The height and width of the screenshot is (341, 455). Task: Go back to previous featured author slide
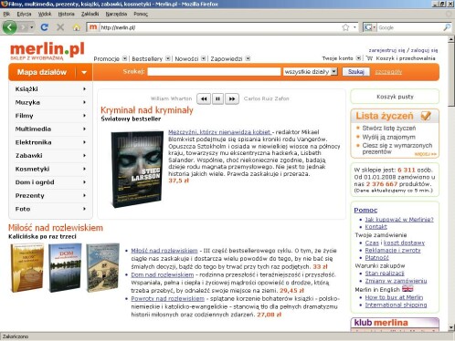pyautogui.click(x=204, y=98)
